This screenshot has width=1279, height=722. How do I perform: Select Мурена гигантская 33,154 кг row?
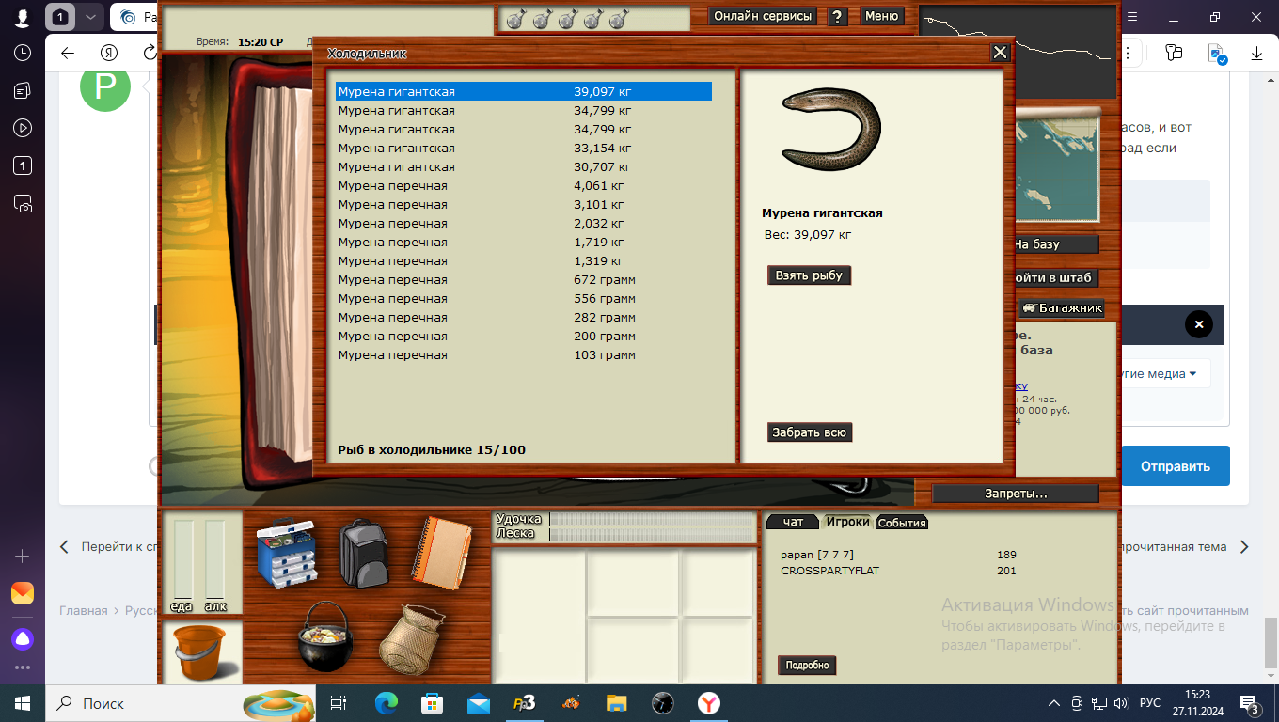[524, 148]
